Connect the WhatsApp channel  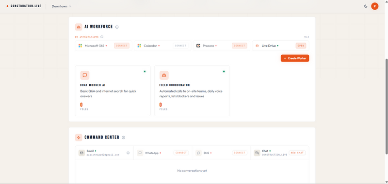[181, 153]
